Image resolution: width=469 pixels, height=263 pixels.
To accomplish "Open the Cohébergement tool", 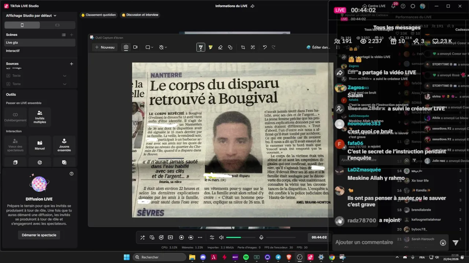I will 15,117.
